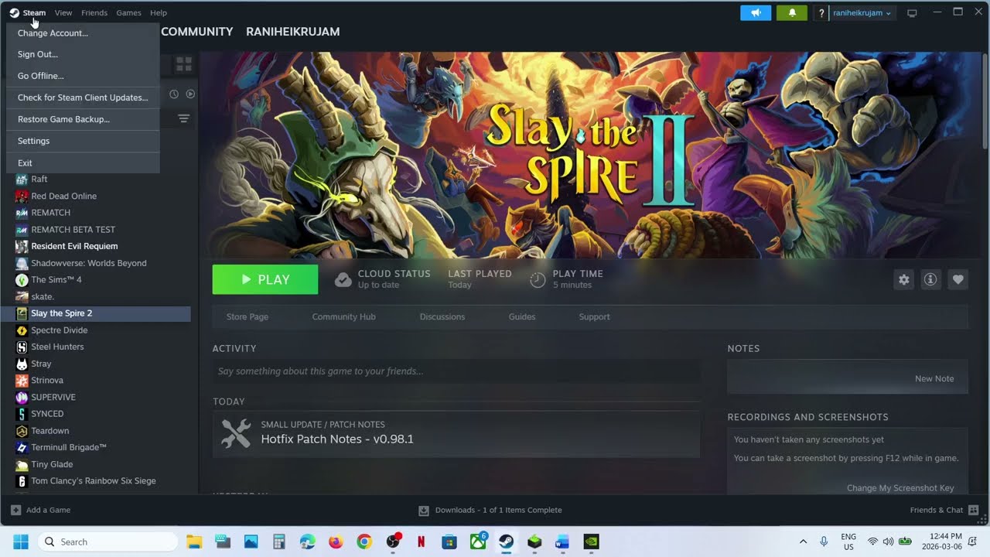
Task: Open Hotfix Patch Notes v0.98.1
Action: [x=337, y=439]
